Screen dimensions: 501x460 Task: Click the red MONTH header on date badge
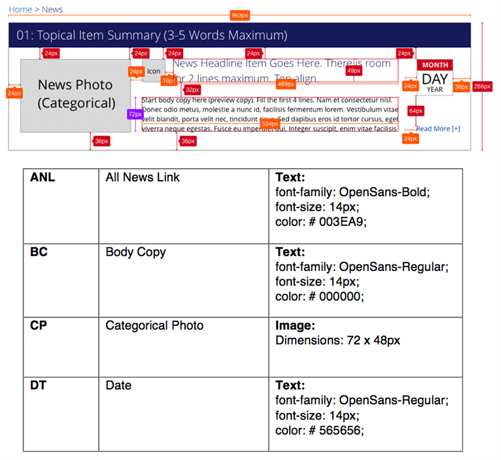(435, 65)
